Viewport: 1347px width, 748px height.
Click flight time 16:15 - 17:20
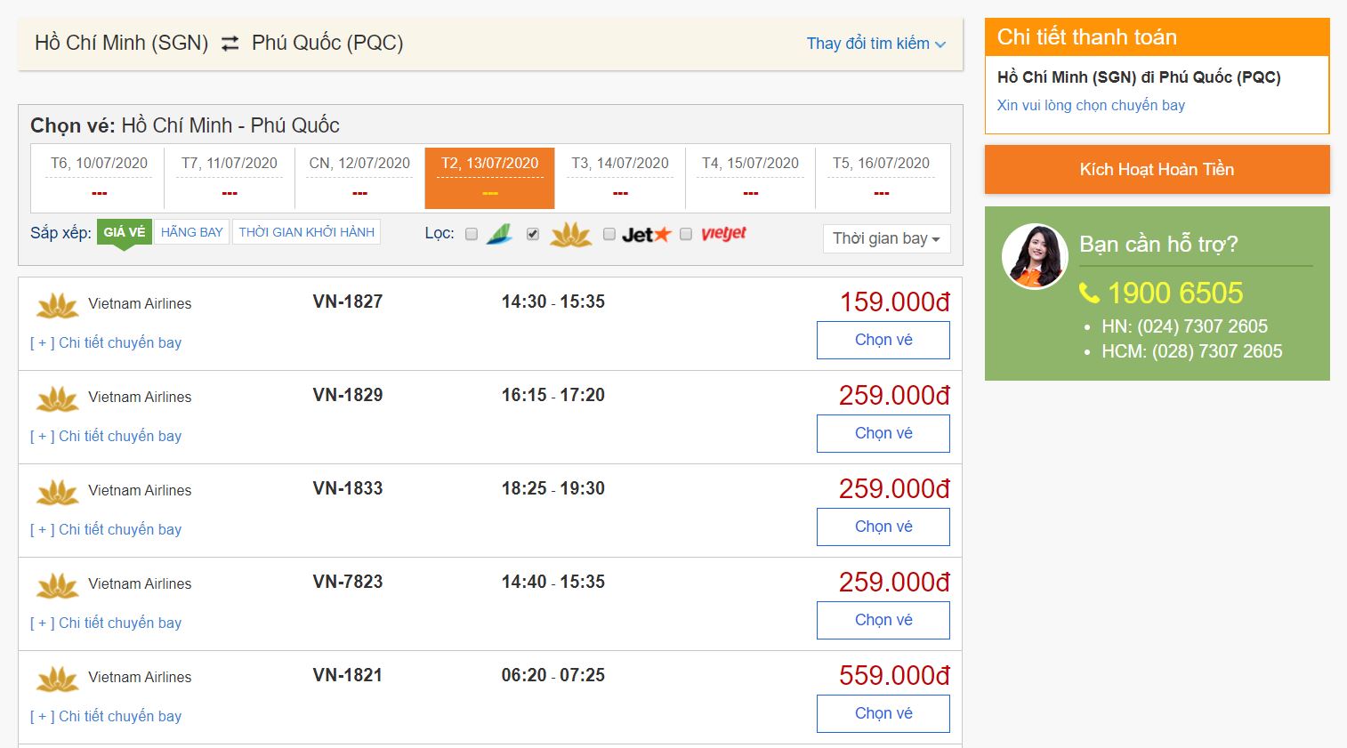(553, 395)
